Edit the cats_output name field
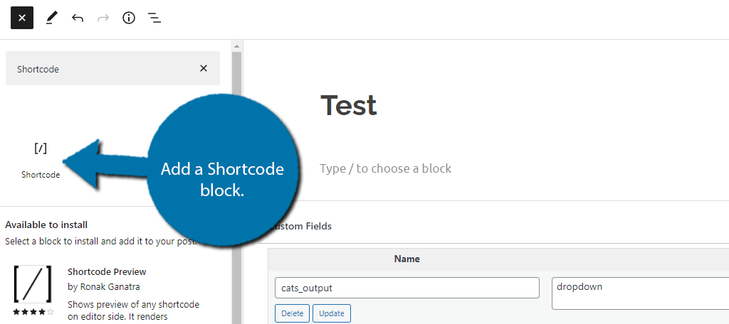The width and height of the screenshot is (729, 324). pos(407,288)
